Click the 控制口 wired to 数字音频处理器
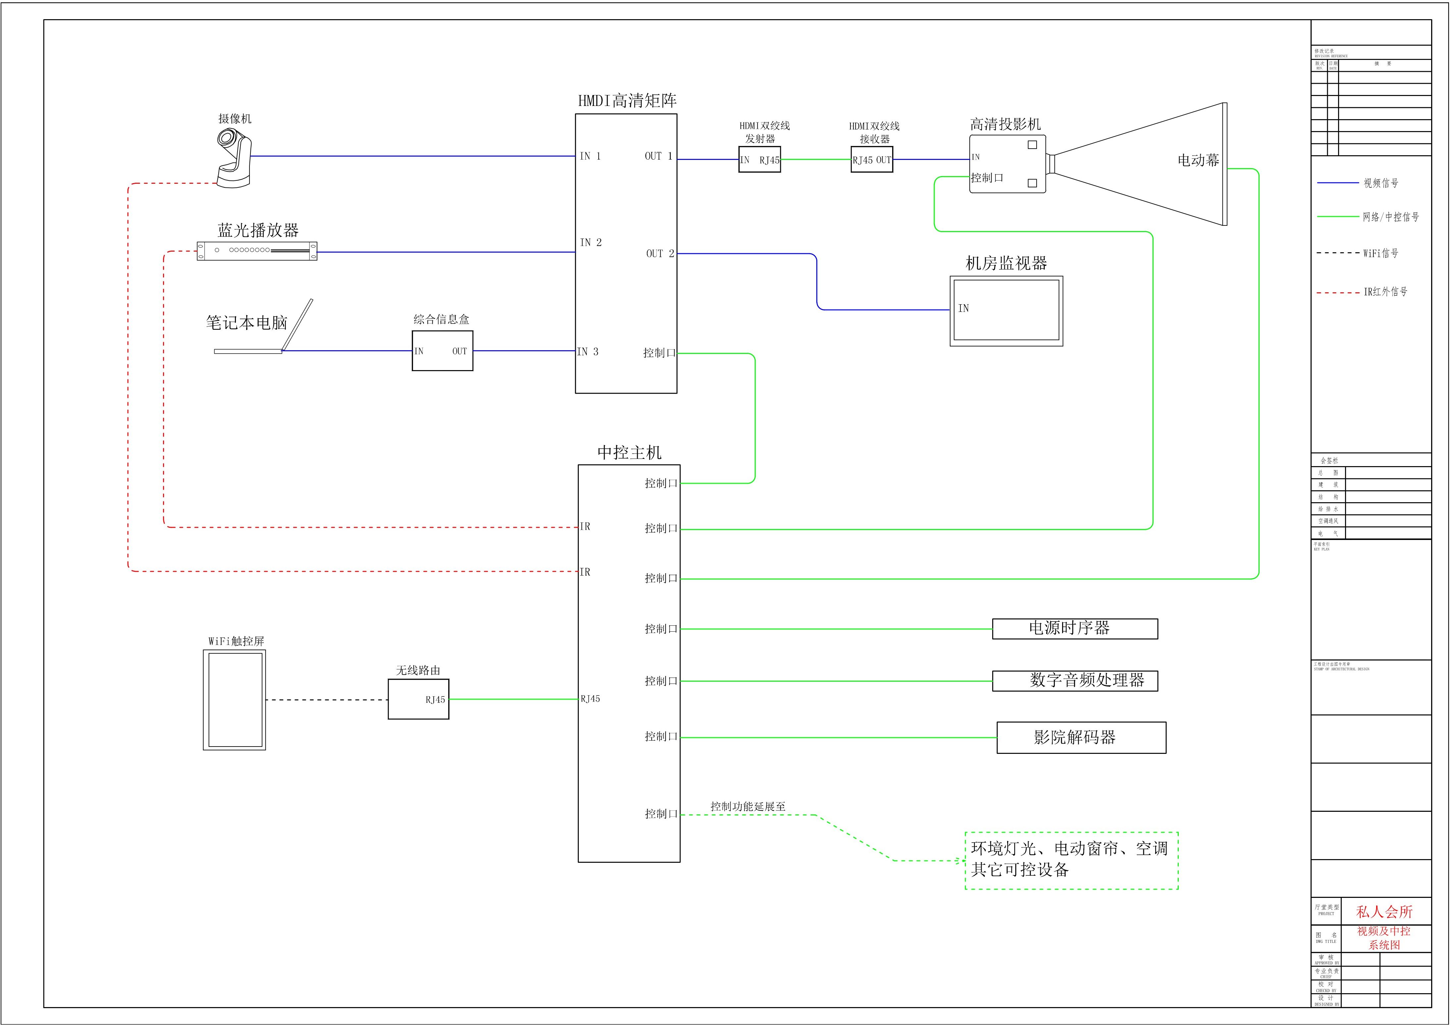Viewport: 1452px width, 1026px height. (661, 681)
